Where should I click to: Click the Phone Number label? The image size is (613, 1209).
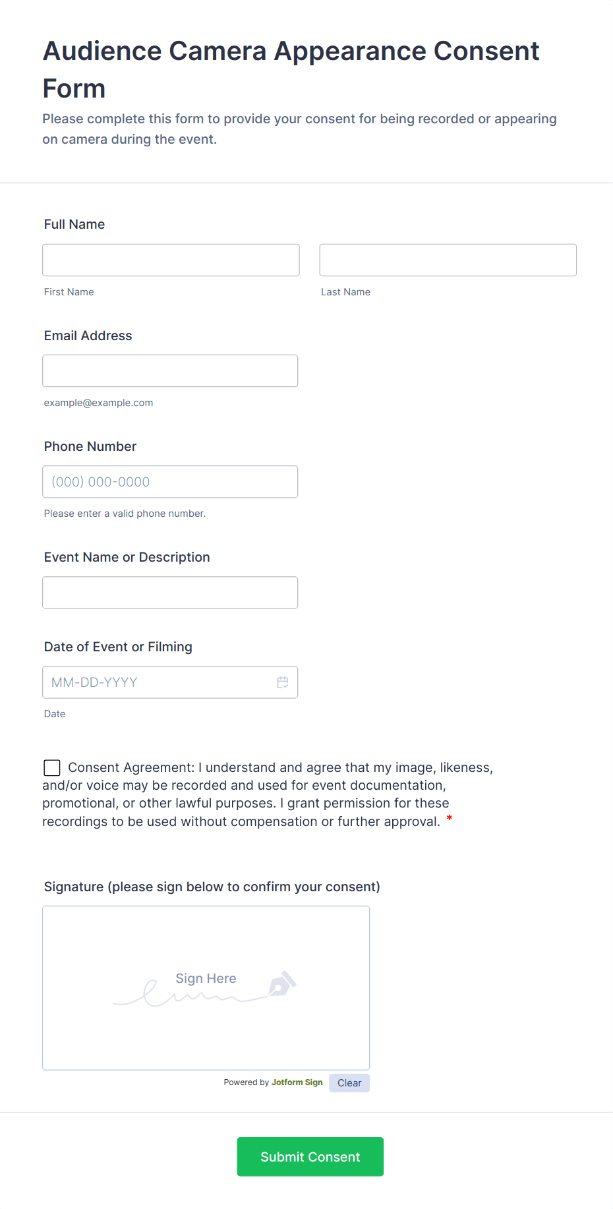[90, 446]
